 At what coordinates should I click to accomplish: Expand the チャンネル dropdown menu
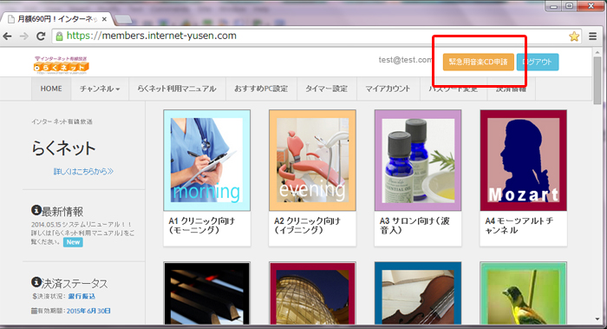point(100,89)
